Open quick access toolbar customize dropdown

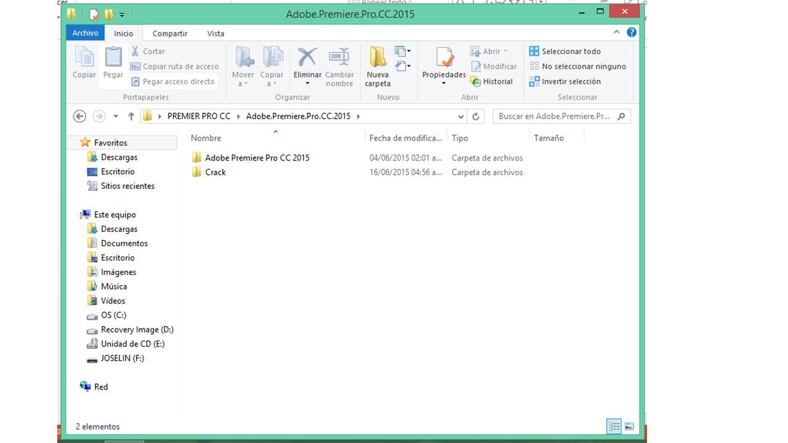122,14
